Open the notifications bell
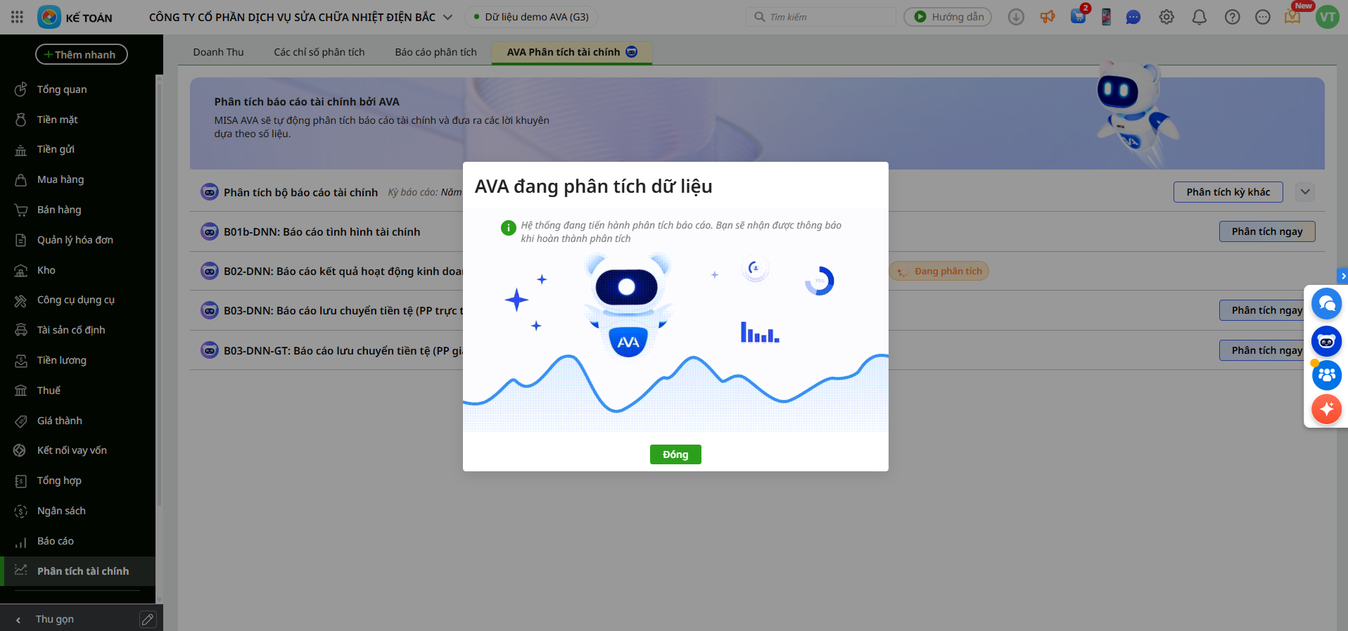The image size is (1348, 631). pyautogui.click(x=1200, y=17)
